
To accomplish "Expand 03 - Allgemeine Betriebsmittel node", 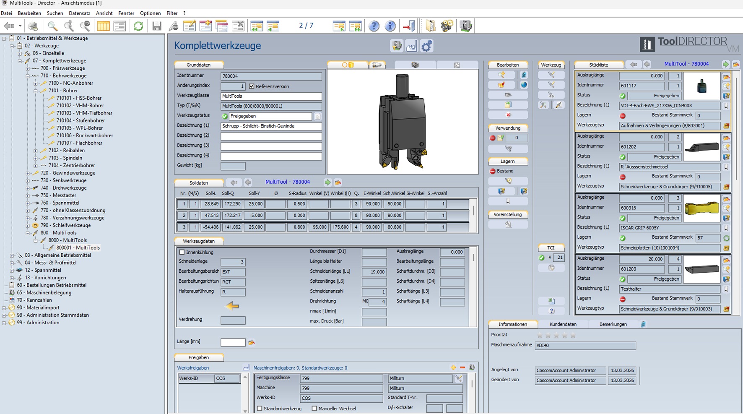I will pyautogui.click(x=12, y=255).
